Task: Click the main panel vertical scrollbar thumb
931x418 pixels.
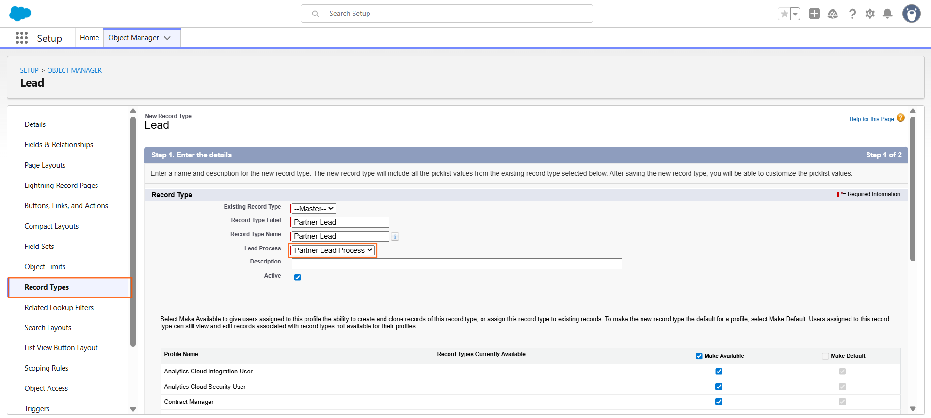Action: [x=913, y=189]
